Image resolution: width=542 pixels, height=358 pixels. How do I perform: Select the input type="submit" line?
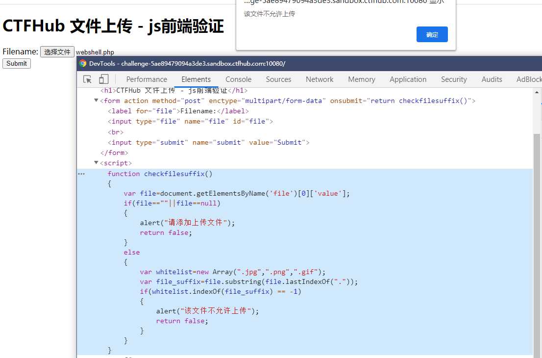coord(208,143)
